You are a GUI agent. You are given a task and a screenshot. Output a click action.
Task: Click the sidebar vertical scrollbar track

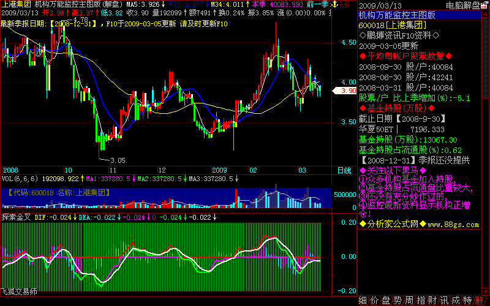pos(485,153)
